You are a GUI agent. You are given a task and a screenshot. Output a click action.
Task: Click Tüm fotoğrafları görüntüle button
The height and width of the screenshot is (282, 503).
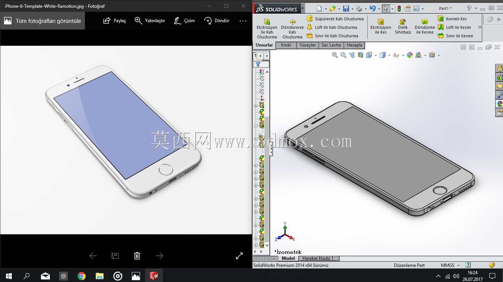click(x=42, y=21)
